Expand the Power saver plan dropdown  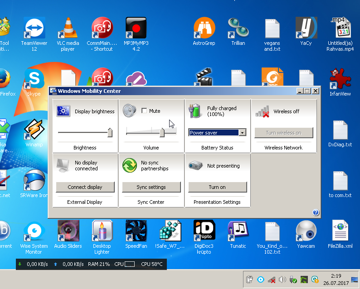point(243,133)
